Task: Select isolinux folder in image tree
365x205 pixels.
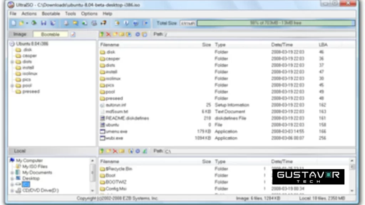Action: pyautogui.click(x=30, y=74)
